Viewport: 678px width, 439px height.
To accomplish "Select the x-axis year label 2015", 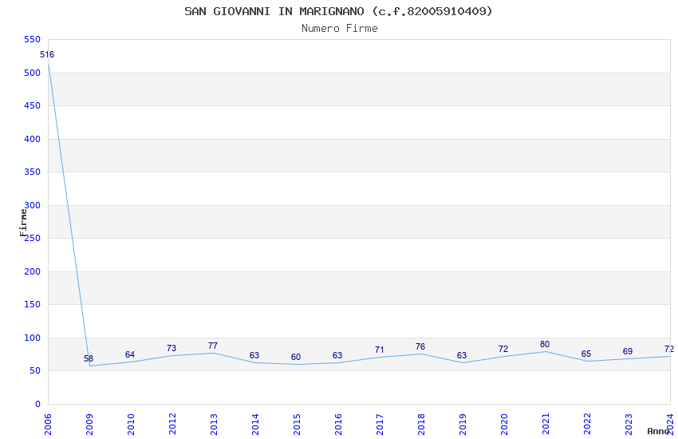I will pyautogui.click(x=297, y=425).
